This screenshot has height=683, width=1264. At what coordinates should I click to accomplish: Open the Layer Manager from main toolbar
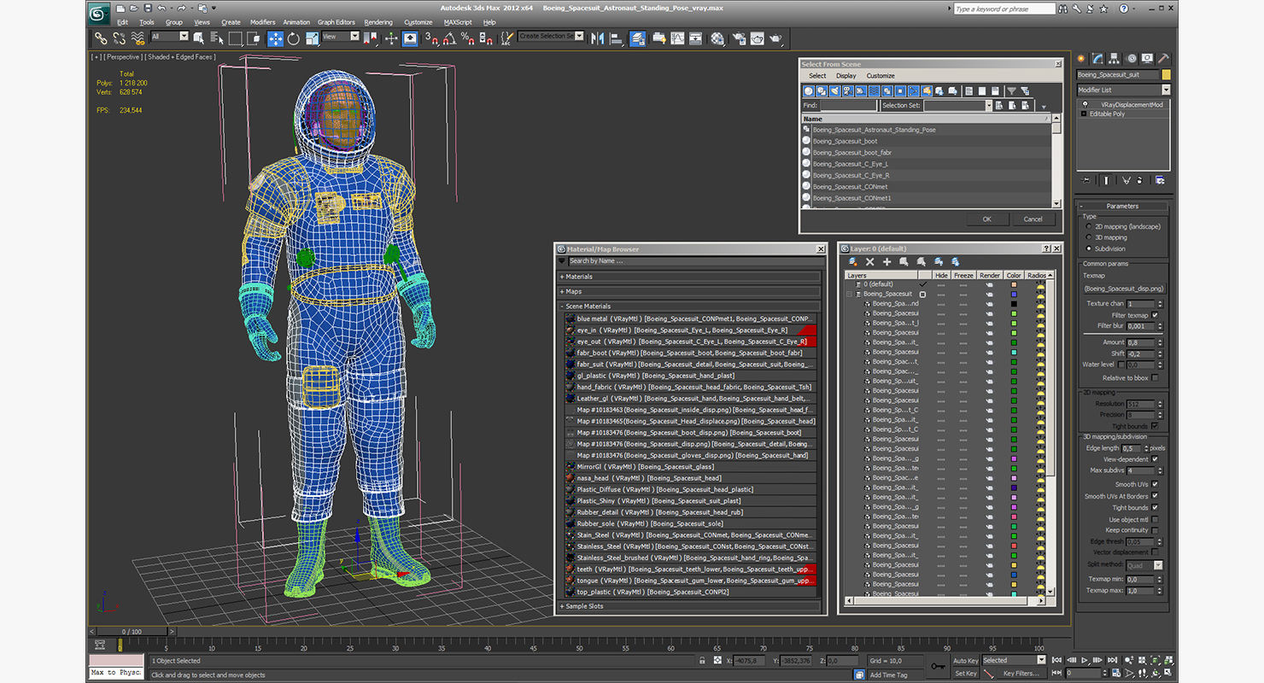pos(637,38)
